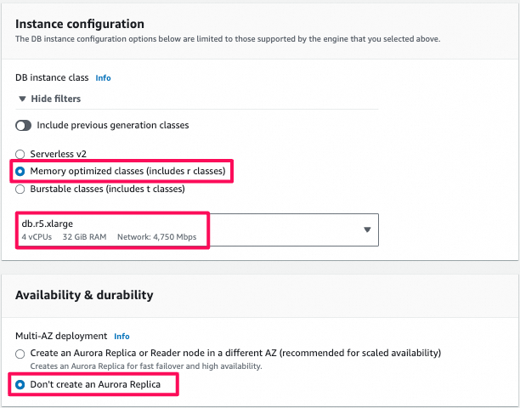Open Info link beside Multi-AZ deployment
The width and height of the screenshot is (520, 408).
(x=122, y=336)
